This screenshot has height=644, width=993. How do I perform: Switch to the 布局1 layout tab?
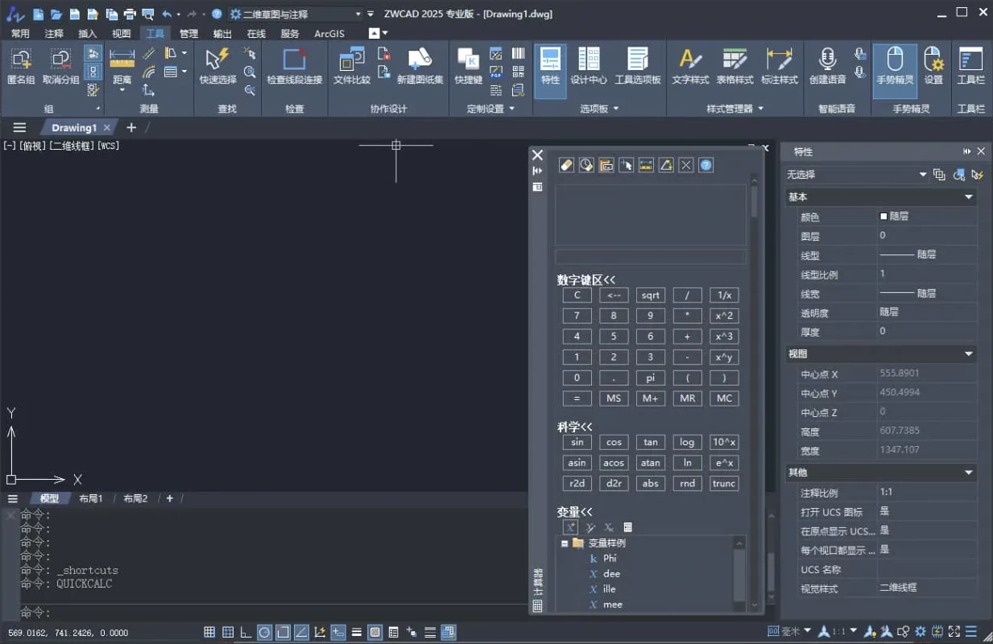(91, 499)
